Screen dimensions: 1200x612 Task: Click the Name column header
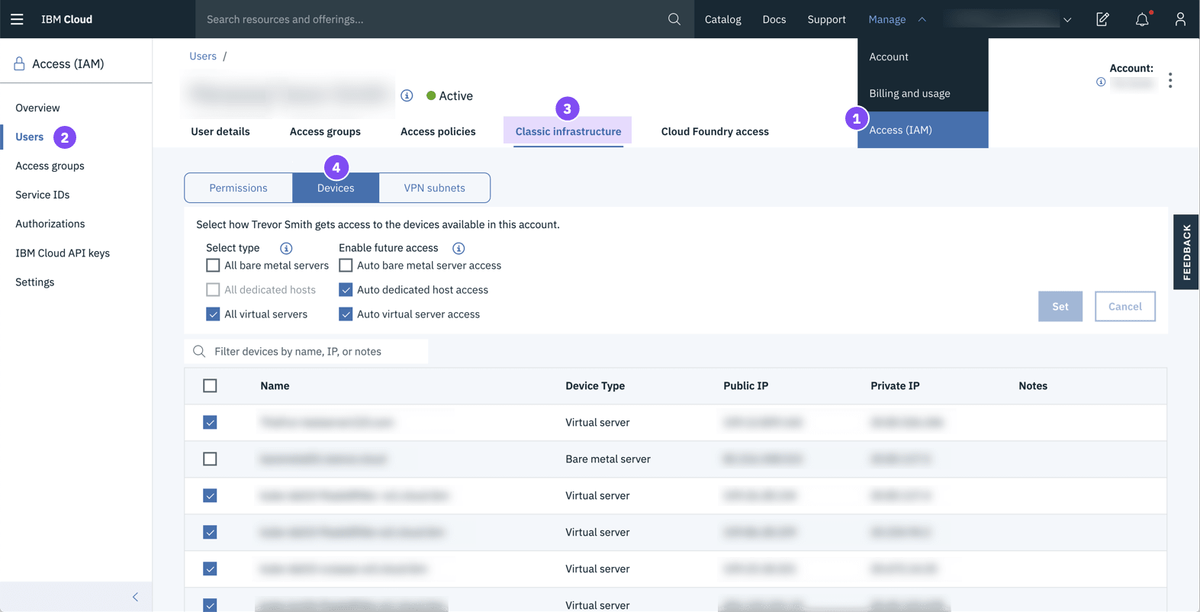(x=275, y=385)
